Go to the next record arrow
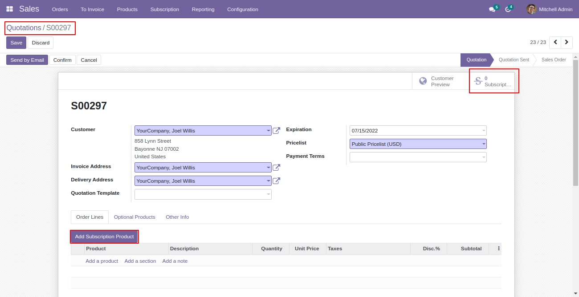The image size is (579, 297). (x=567, y=42)
